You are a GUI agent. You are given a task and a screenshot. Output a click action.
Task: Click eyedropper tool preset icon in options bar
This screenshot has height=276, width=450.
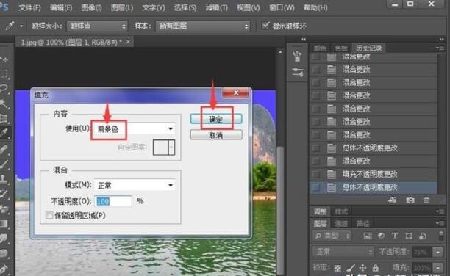point(10,26)
